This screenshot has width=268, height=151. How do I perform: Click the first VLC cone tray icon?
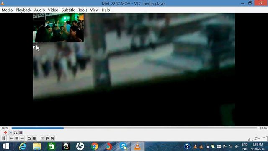tap(195, 146)
